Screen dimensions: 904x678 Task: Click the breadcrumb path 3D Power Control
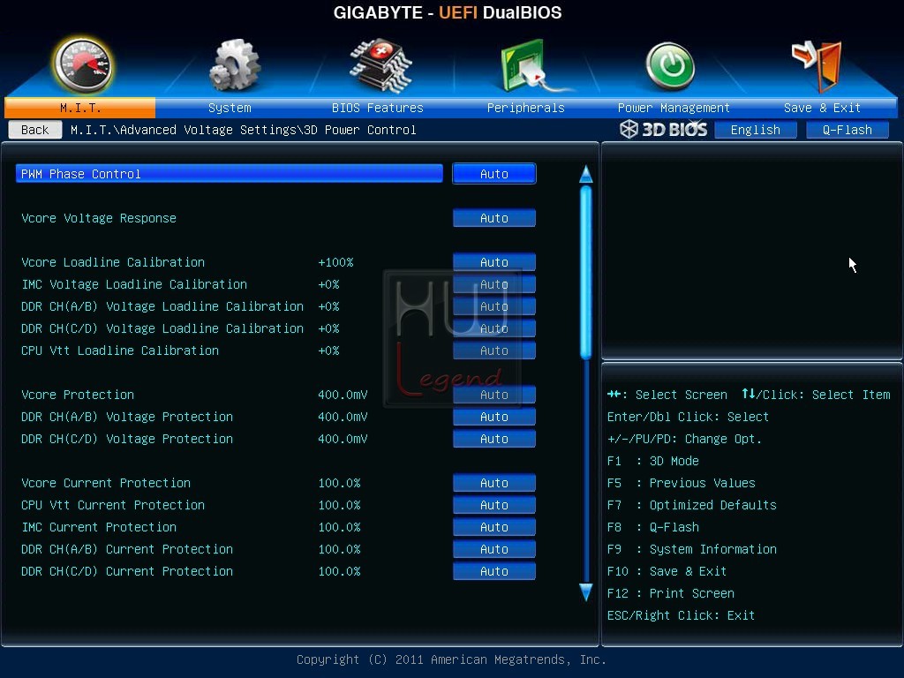[360, 130]
